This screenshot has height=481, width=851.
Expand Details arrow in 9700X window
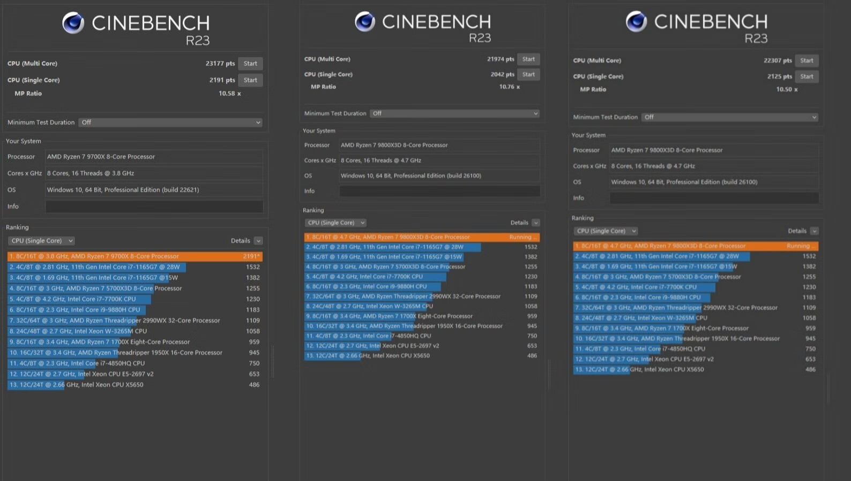pyautogui.click(x=258, y=241)
